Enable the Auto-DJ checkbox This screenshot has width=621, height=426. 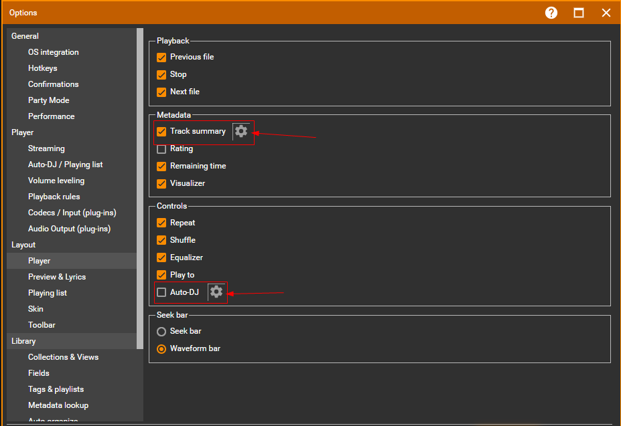point(161,292)
